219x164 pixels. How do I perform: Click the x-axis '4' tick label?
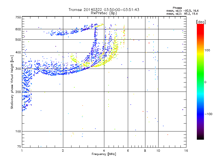104,151
